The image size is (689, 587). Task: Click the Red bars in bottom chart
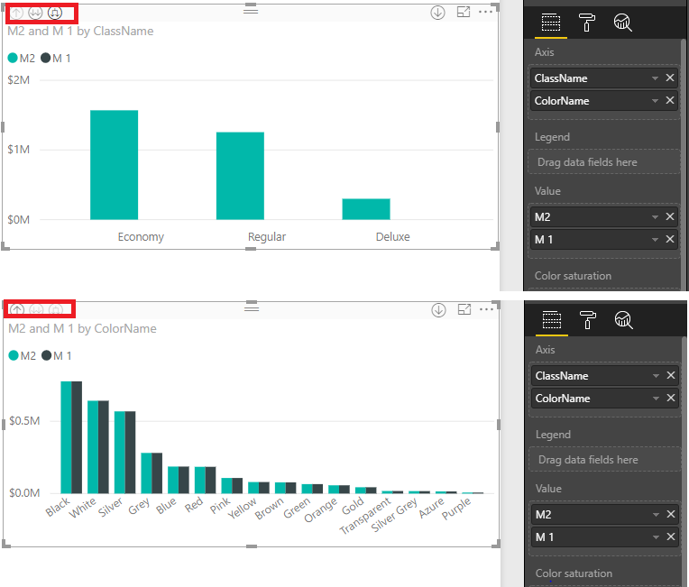point(206,480)
